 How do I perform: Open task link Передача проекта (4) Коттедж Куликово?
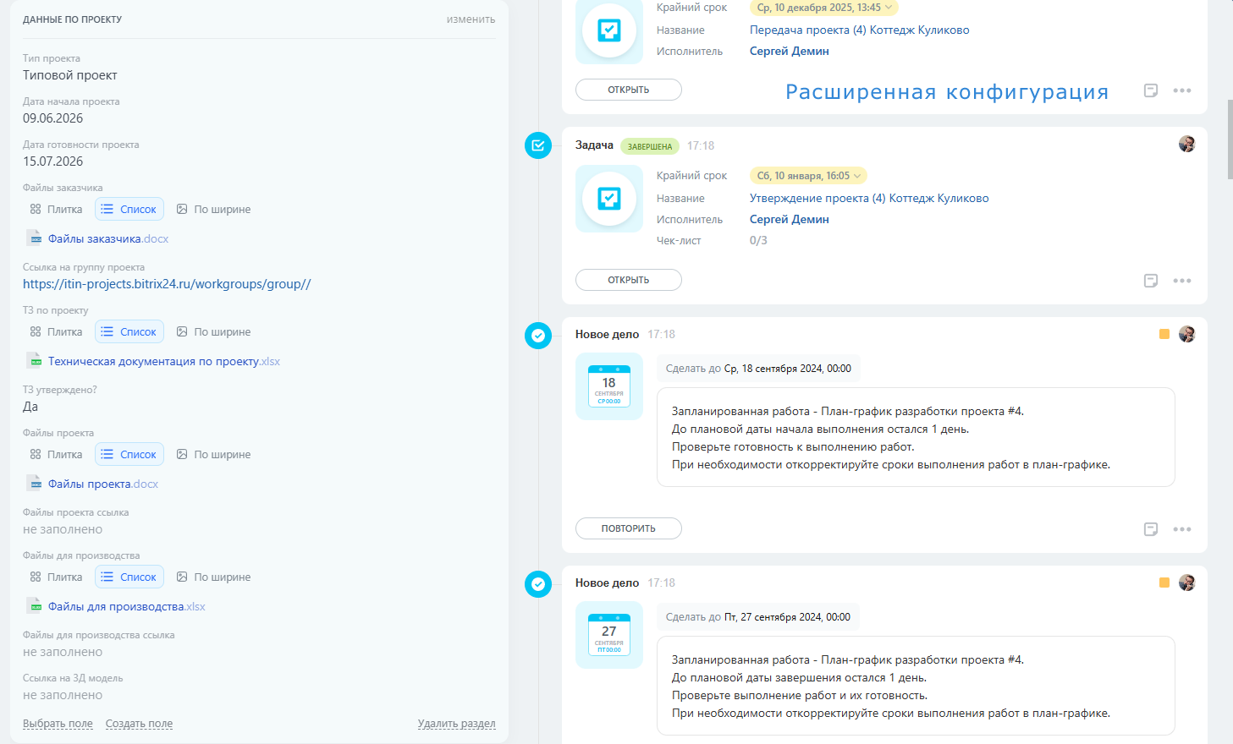860,30
